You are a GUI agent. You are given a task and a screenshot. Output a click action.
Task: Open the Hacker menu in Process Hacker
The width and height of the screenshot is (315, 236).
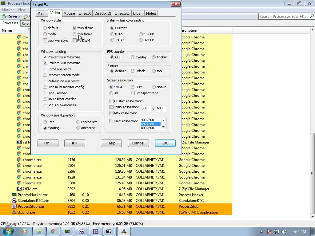point(8,10)
